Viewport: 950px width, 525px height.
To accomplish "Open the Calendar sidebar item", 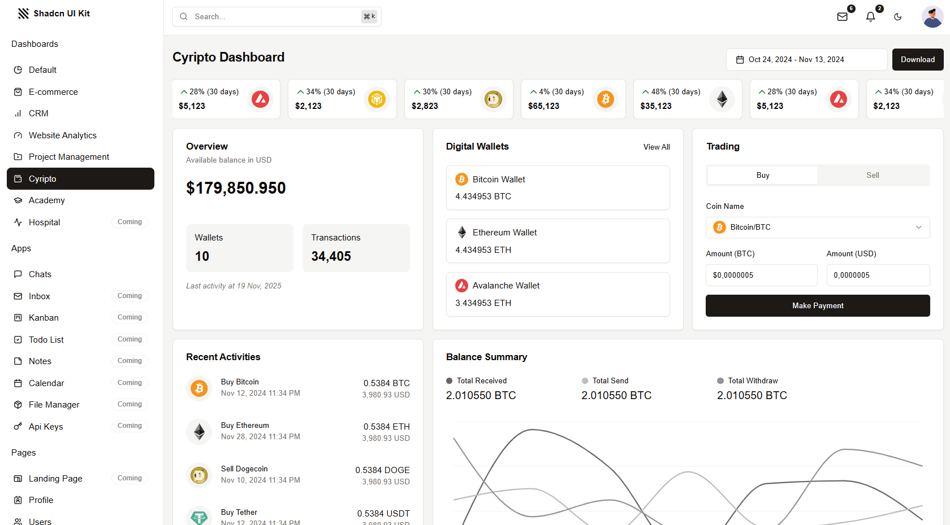I will (80, 383).
